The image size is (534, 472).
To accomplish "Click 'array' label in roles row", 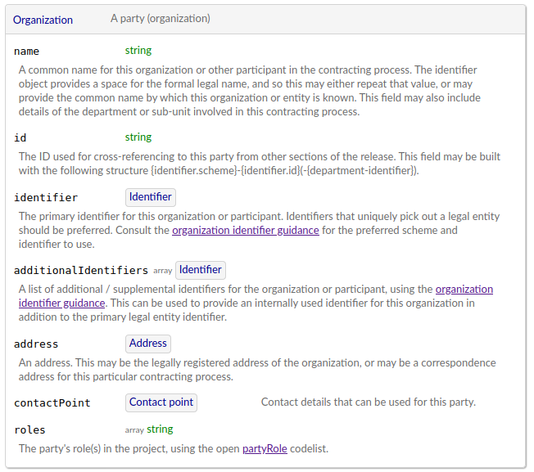I will (x=134, y=430).
